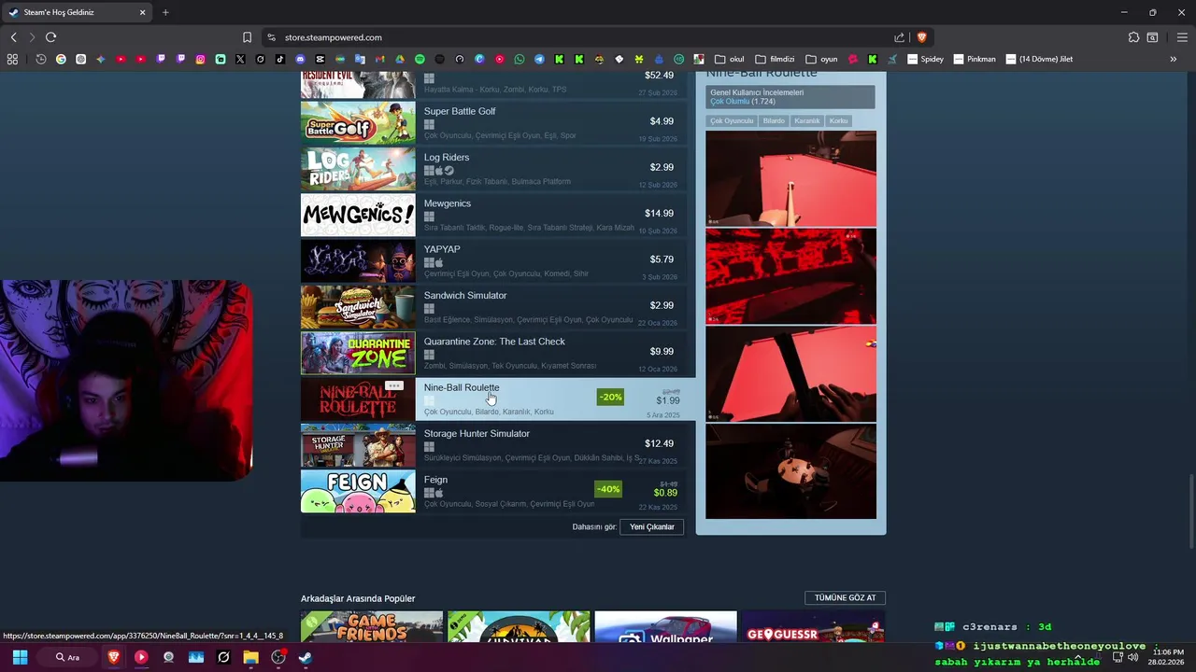
Task: Select the Çok Oyunculu tag in preview panel
Action: coord(732,120)
